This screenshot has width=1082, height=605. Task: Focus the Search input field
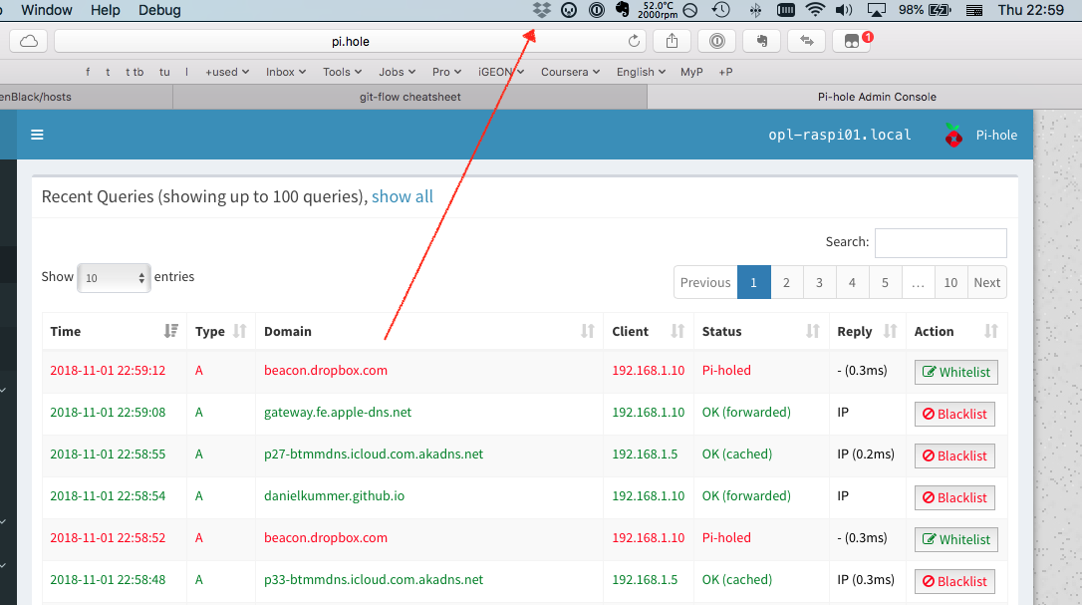941,243
